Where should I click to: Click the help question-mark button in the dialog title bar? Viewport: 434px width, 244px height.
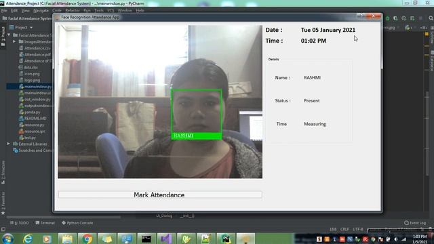point(361,16)
